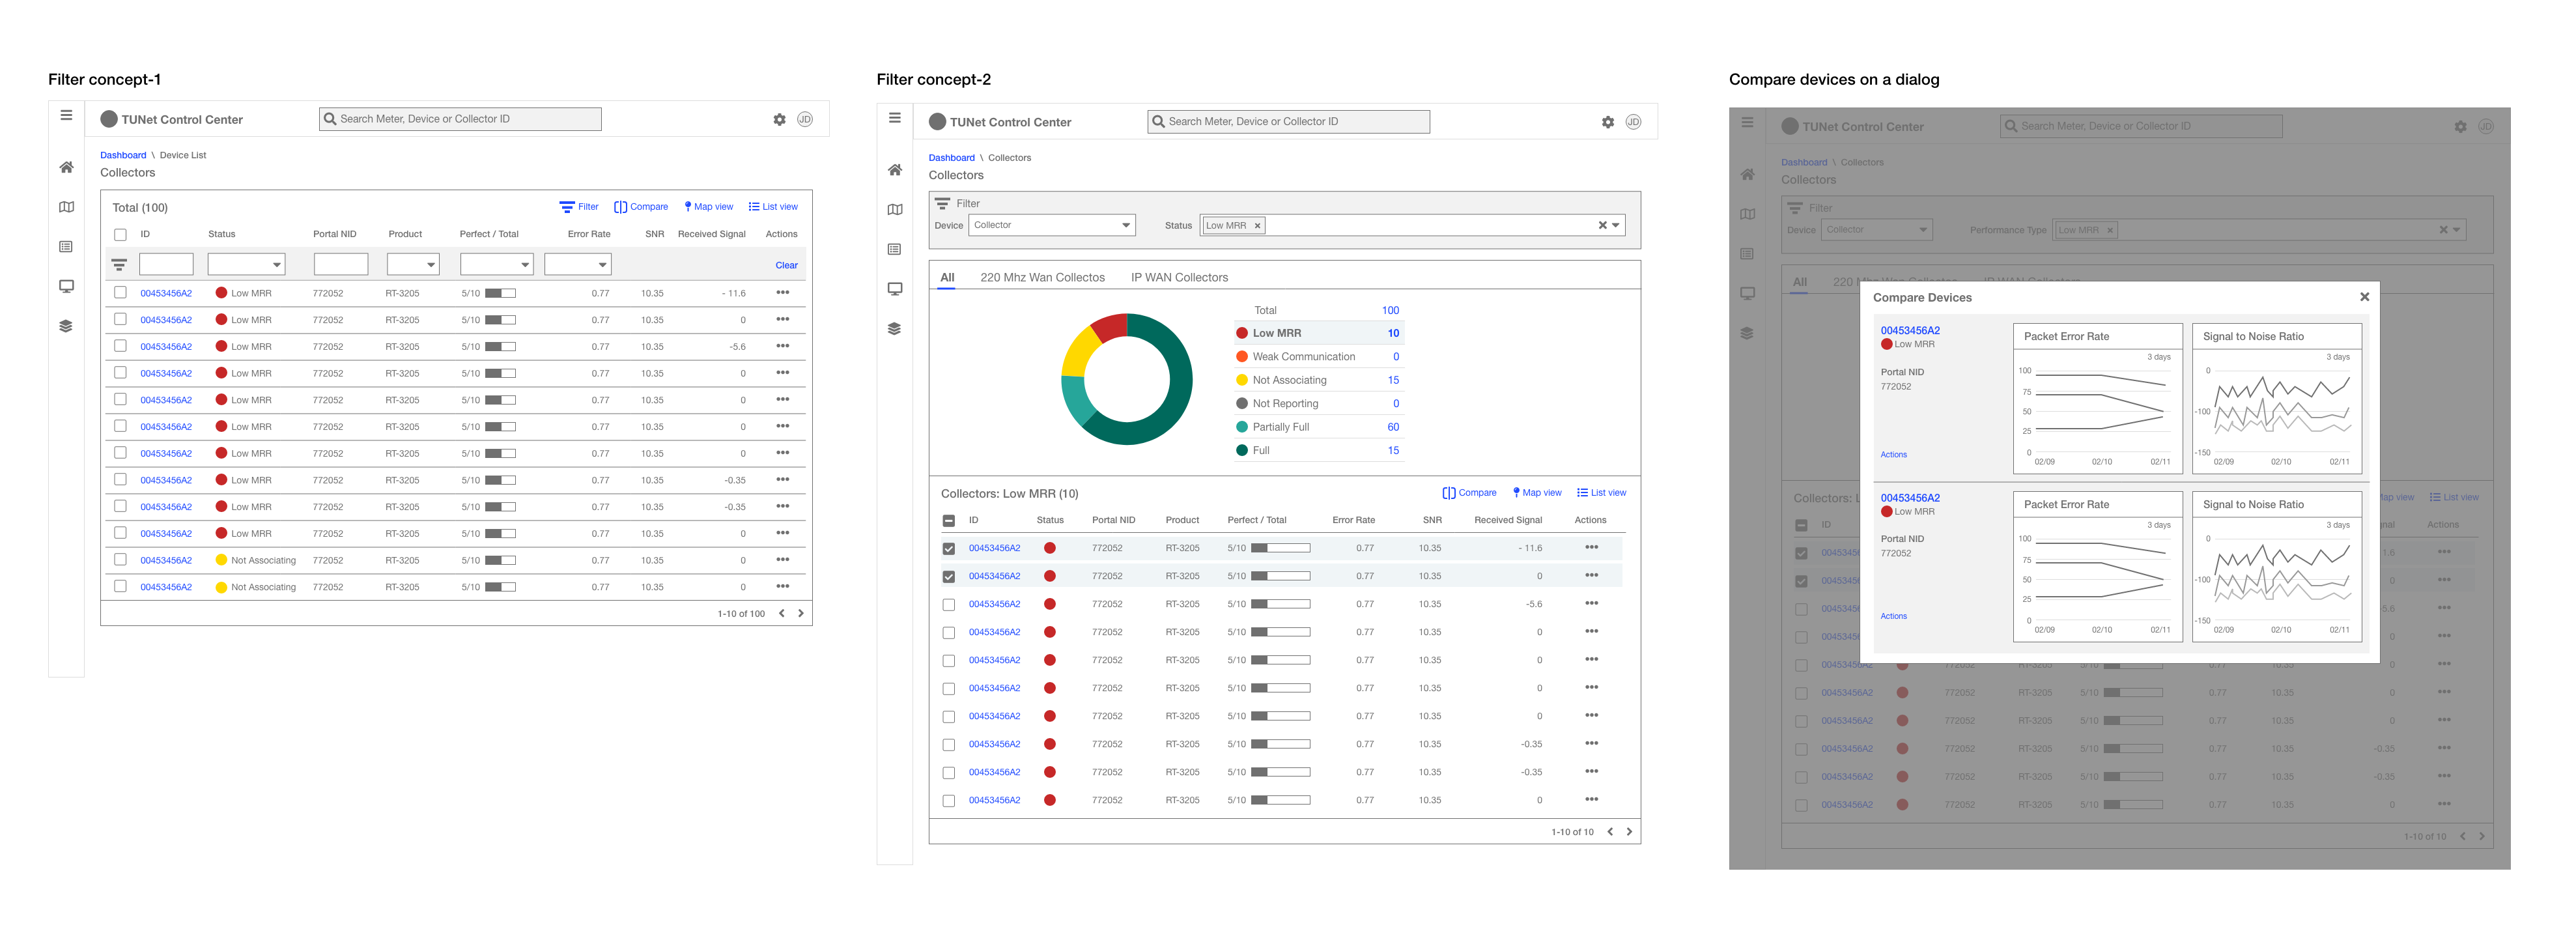This screenshot has height=927, width=2576.
Task: Select IP WAN Collectors tab
Action: (x=1179, y=278)
